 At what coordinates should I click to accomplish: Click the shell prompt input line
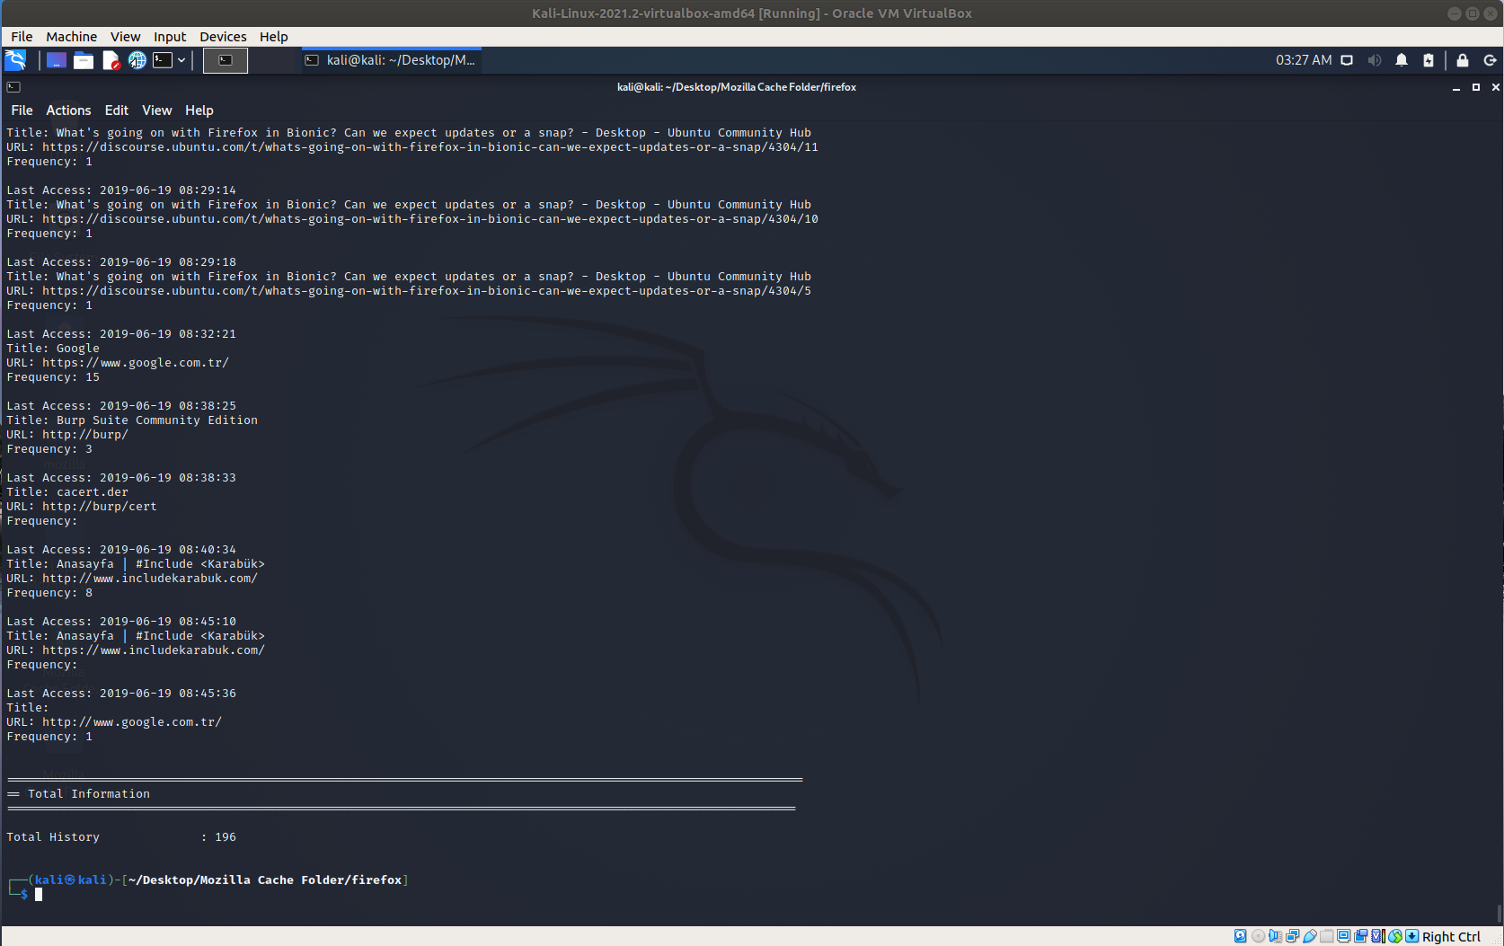tap(39, 895)
